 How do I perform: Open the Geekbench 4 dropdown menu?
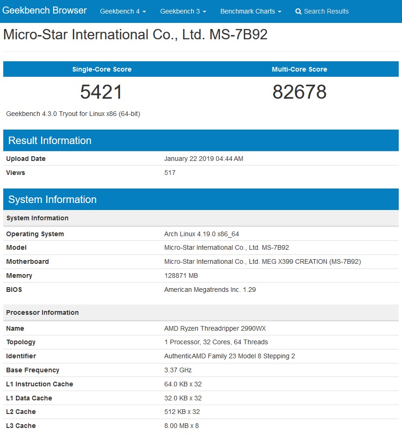point(123,11)
